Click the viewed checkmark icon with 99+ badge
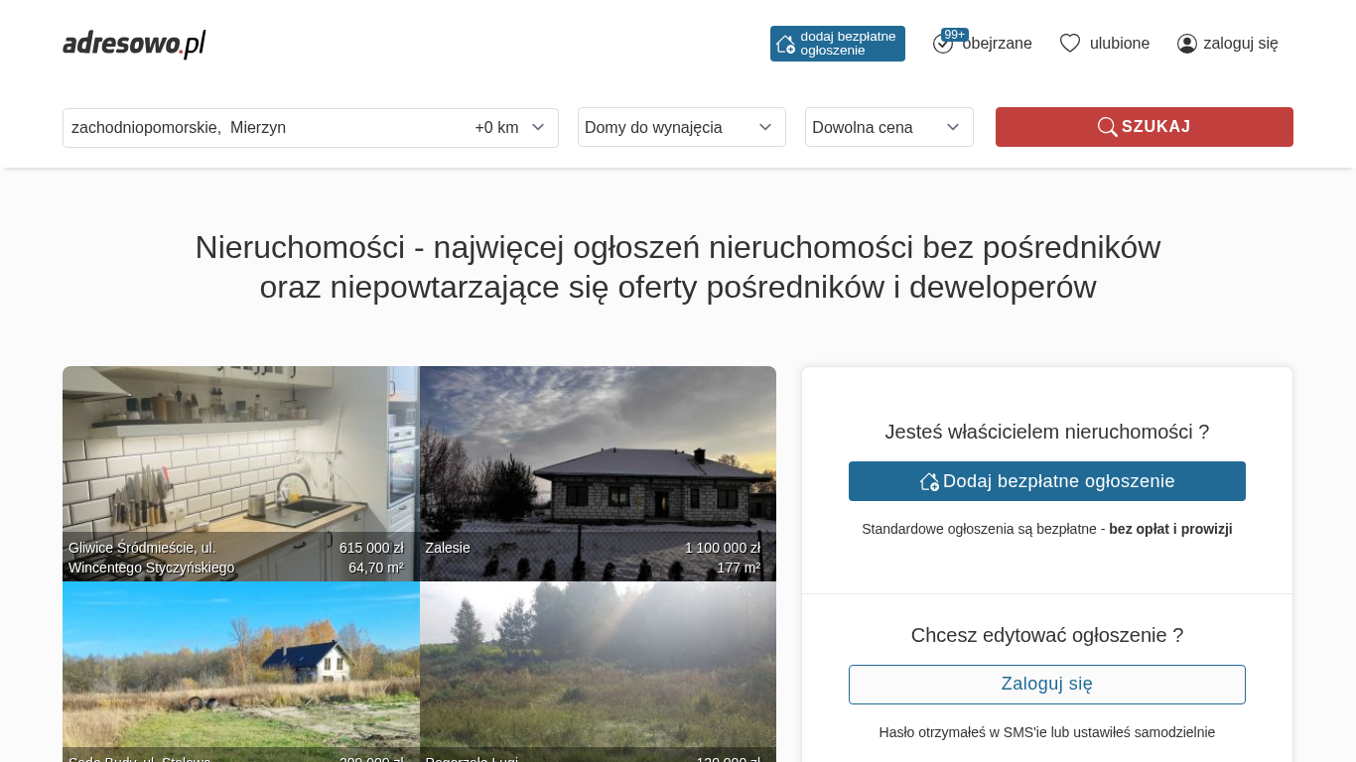Screen dimensions: 1356x762 pos(943,44)
